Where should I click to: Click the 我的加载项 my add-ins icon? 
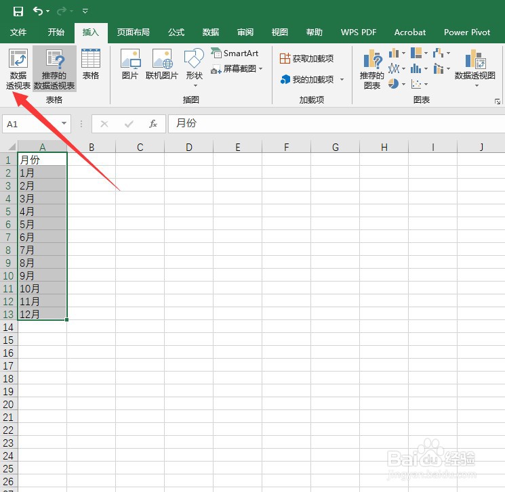tap(285, 79)
